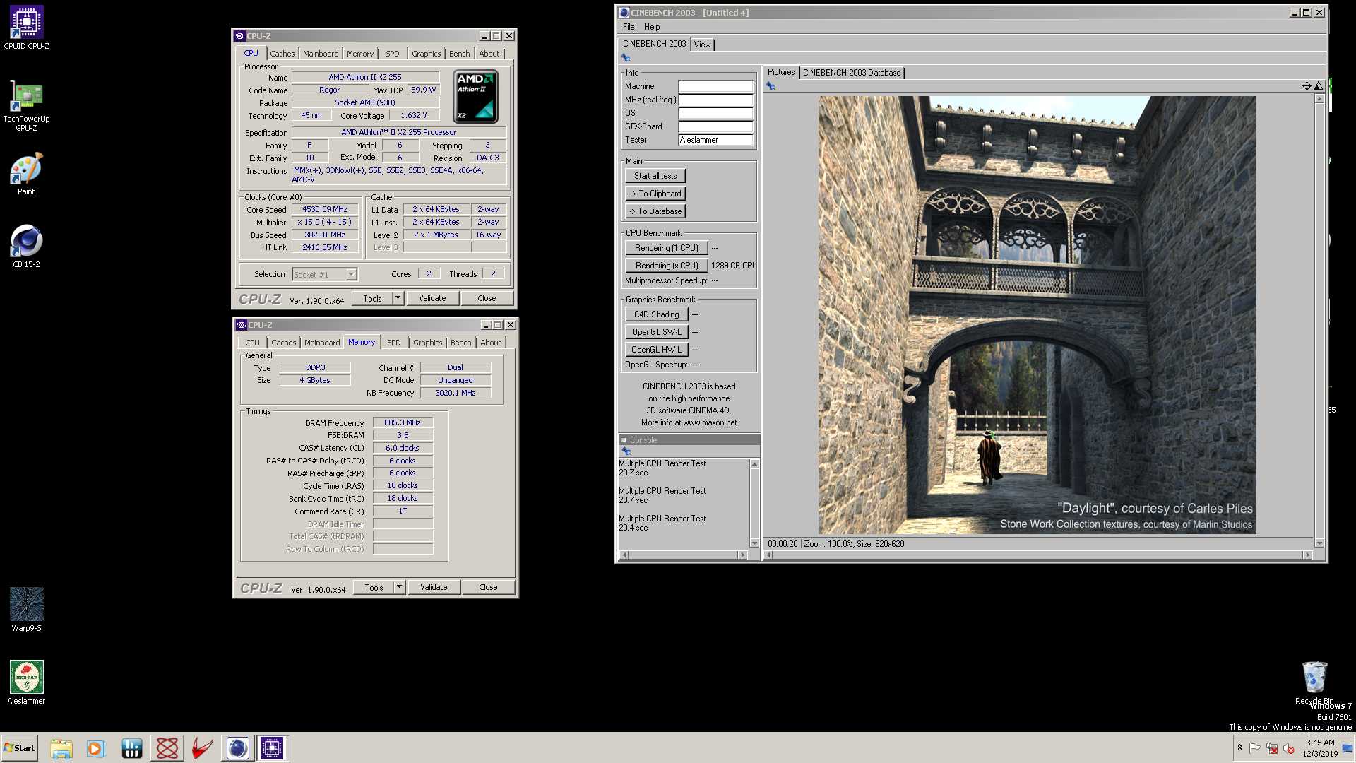Open the Help menu in CINEBENCH

[x=652, y=27]
